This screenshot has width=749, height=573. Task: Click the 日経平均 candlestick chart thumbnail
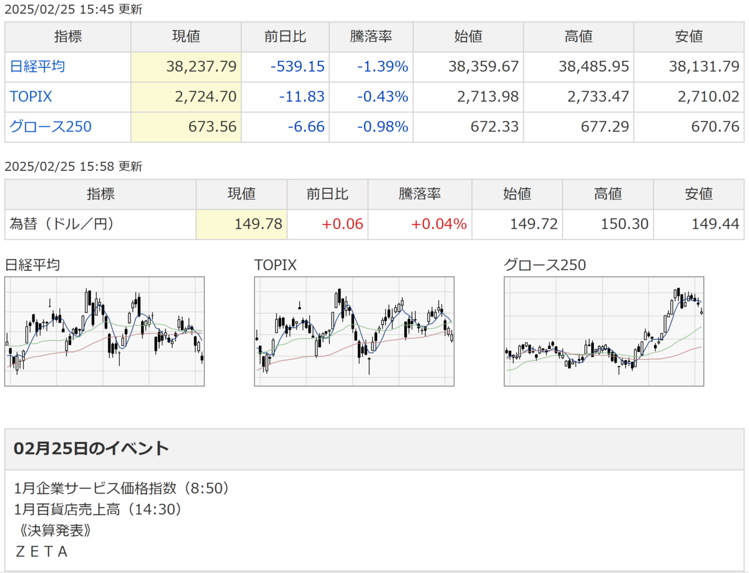point(105,331)
